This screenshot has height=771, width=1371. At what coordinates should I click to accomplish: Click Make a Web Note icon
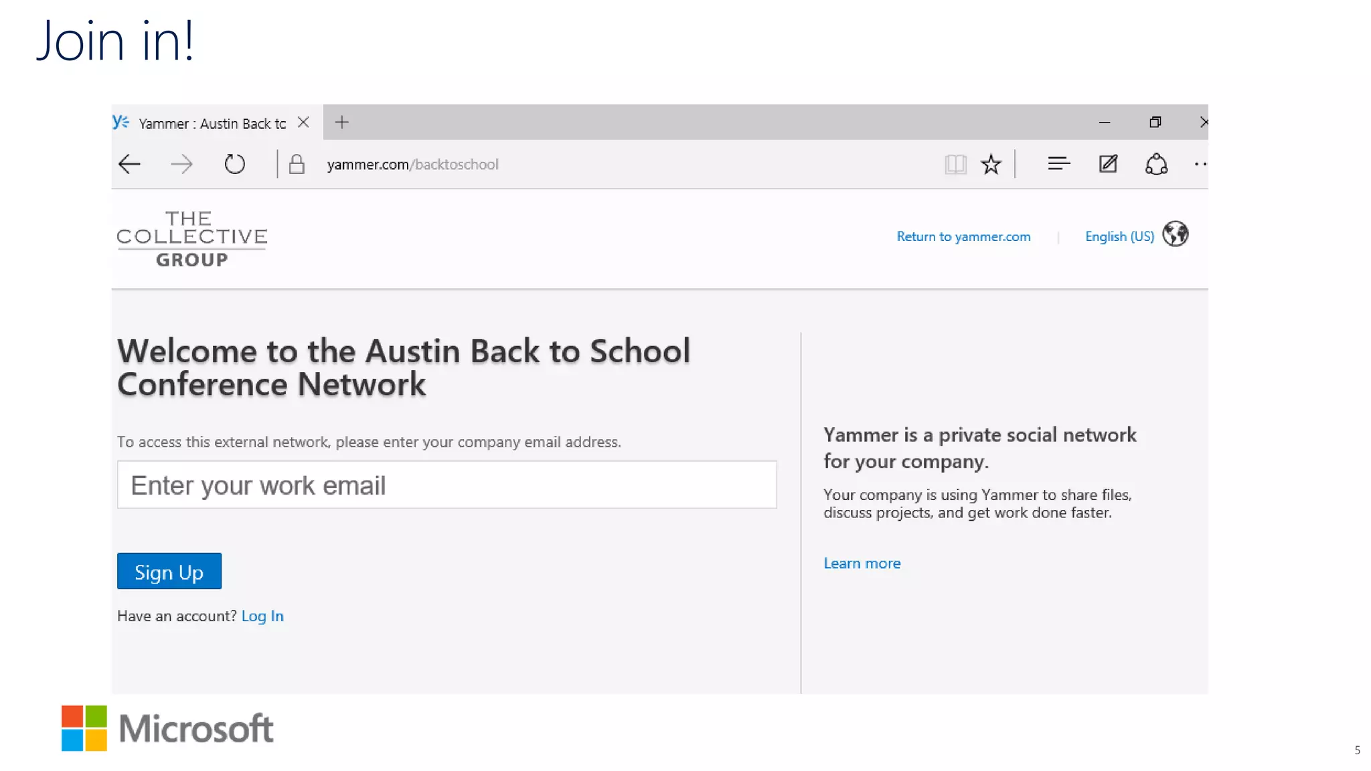click(x=1108, y=164)
